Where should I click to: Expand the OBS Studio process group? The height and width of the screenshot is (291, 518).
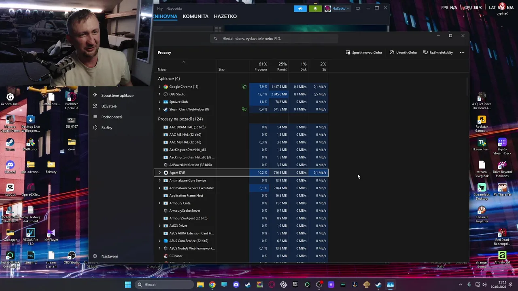pos(159,94)
